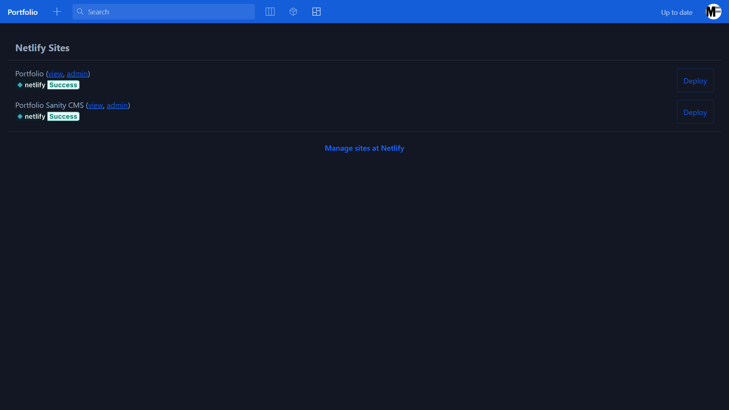
Task: Click netlify diamond logo in Sanity CMS row
Action: [x=20, y=117]
